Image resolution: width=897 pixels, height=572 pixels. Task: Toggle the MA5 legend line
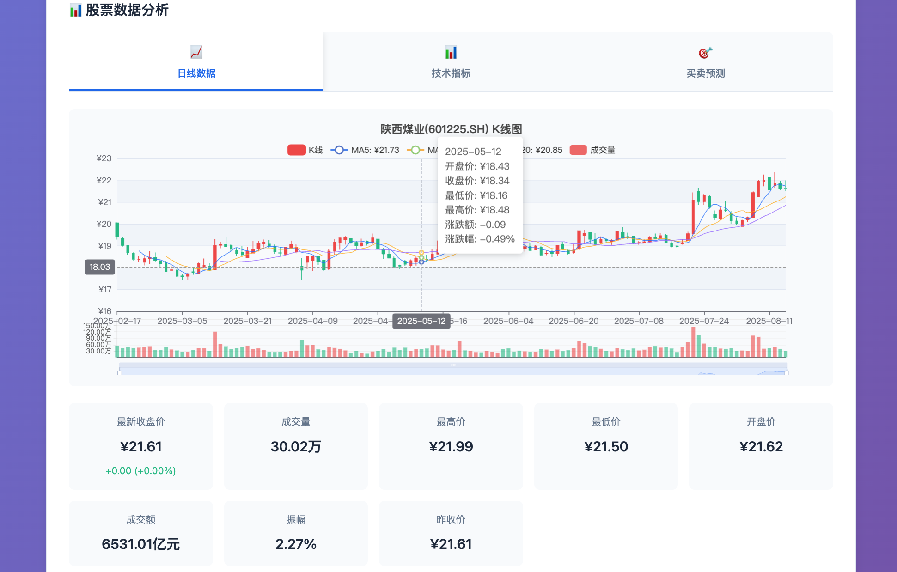pyautogui.click(x=374, y=150)
